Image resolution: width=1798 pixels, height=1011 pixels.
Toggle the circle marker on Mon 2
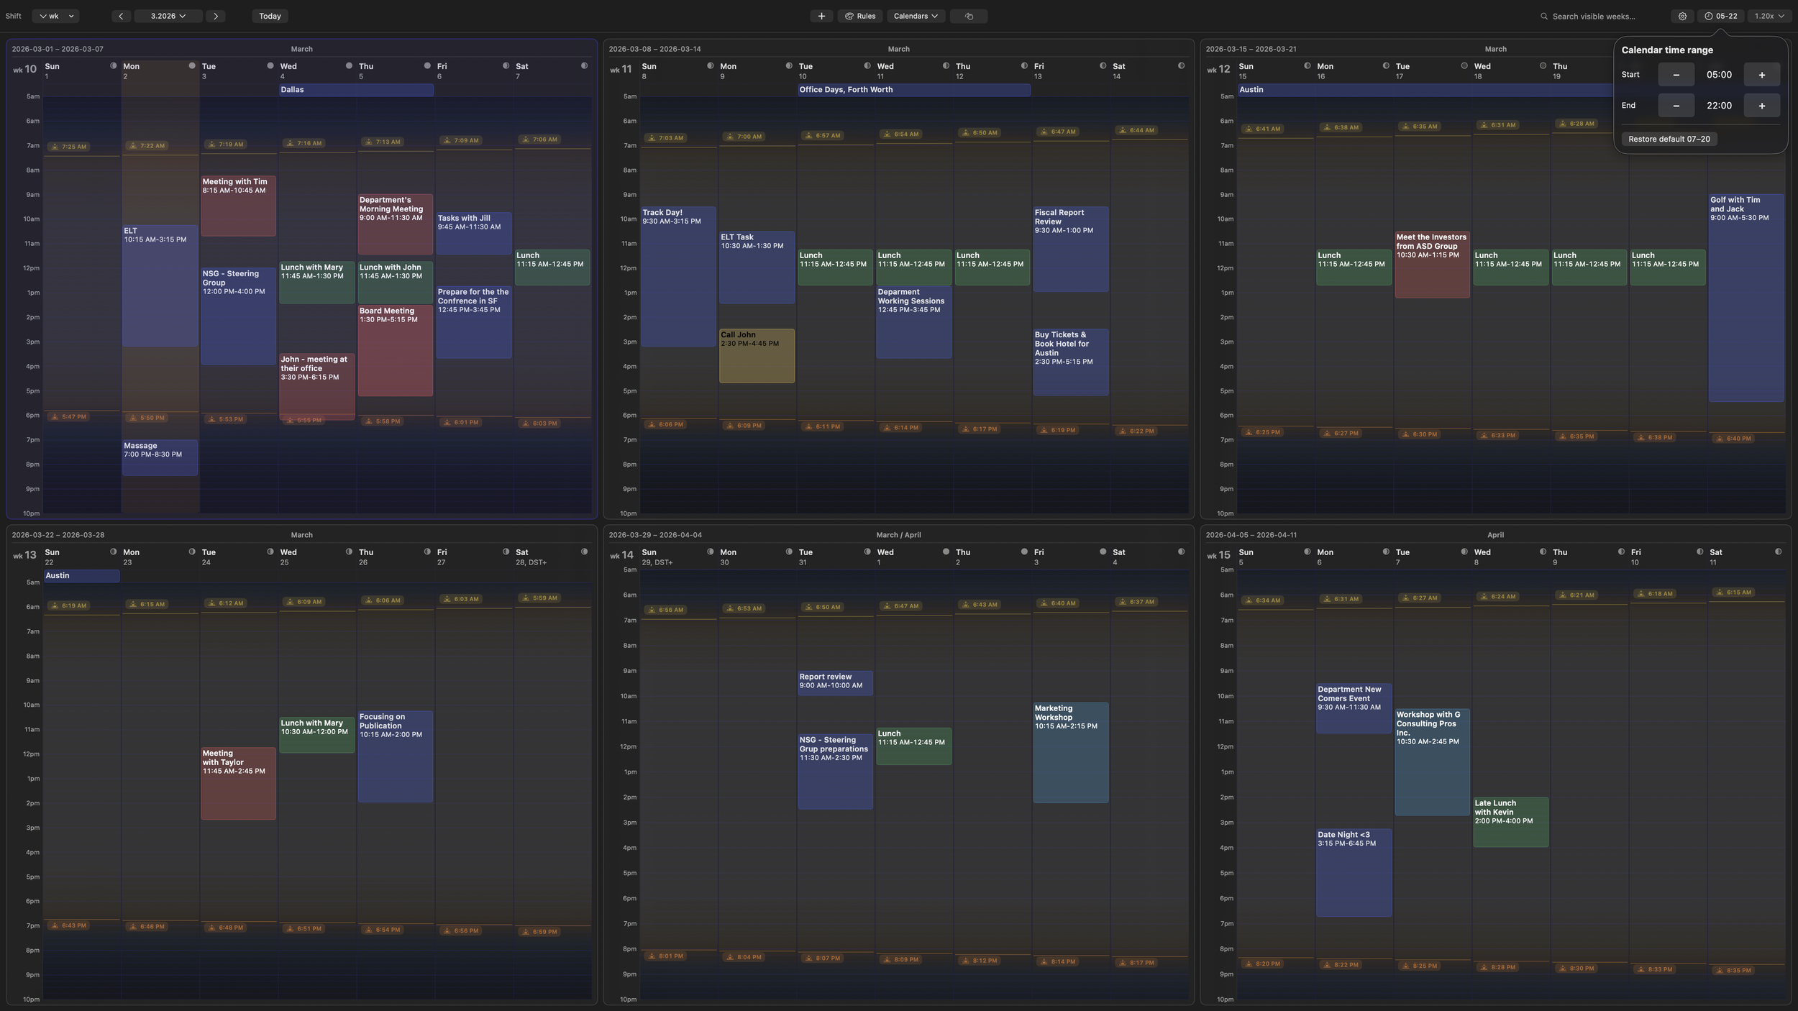point(192,65)
